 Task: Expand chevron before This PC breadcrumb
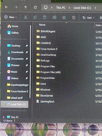(x=52, y=8)
